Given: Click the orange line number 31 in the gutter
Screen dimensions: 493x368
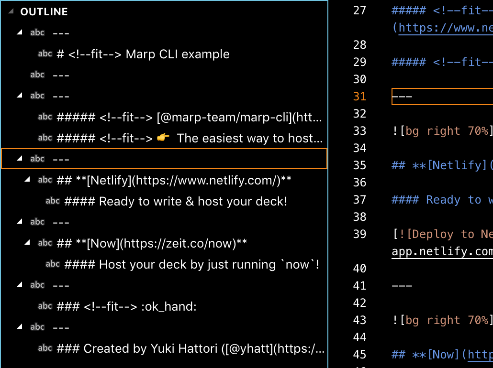Looking at the screenshot, I should 359,97.
